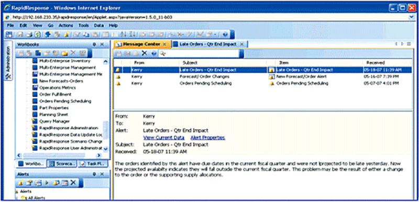The width and height of the screenshot is (419, 202).
Task: Close the Message Center tab
Action: [164, 44]
